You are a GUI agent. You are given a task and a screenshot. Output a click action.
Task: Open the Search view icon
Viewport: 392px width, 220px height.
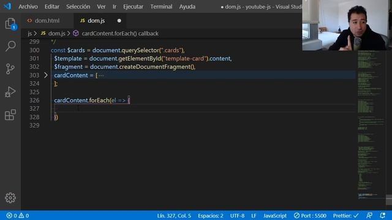point(10,46)
